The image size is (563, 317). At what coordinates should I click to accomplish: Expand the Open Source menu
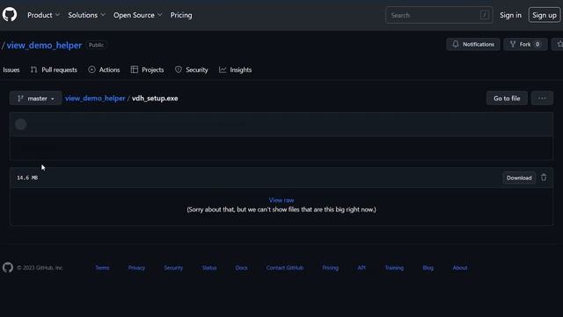137,15
